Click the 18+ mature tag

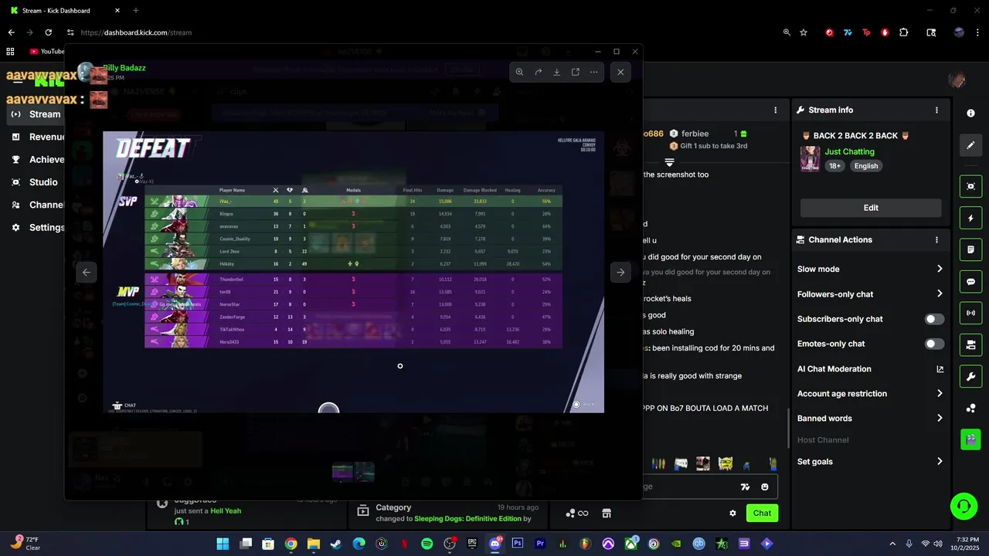[x=835, y=166]
